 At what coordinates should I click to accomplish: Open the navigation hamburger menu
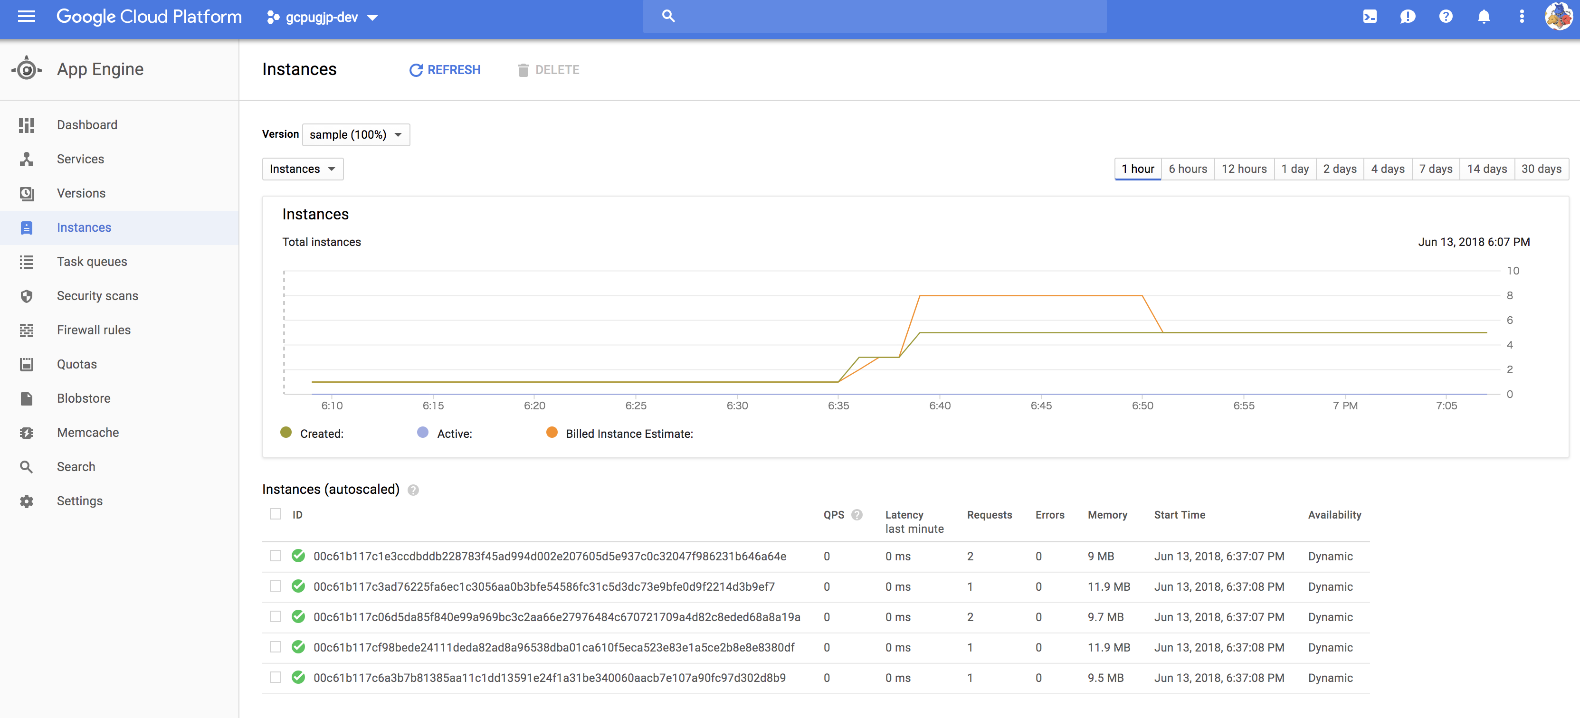(x=27, y=17)
